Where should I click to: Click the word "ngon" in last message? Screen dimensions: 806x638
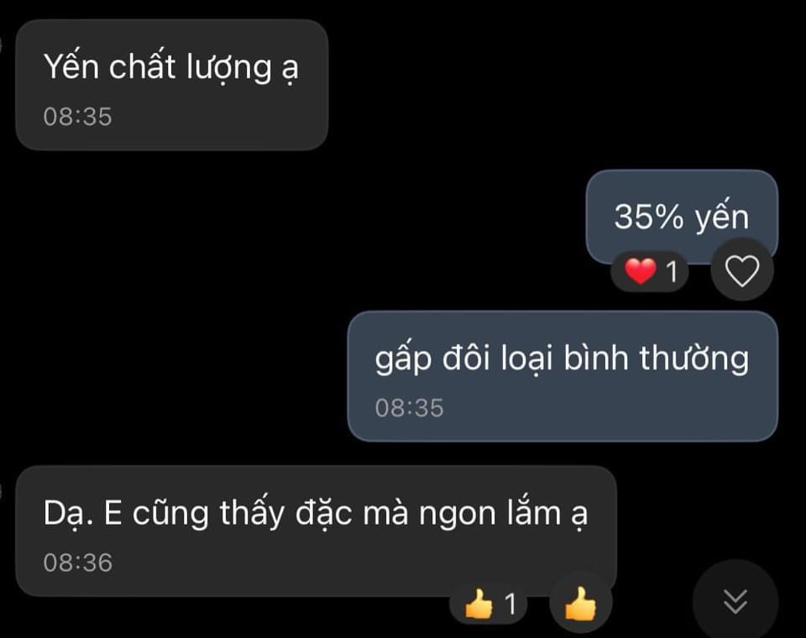tap(457, 515)
